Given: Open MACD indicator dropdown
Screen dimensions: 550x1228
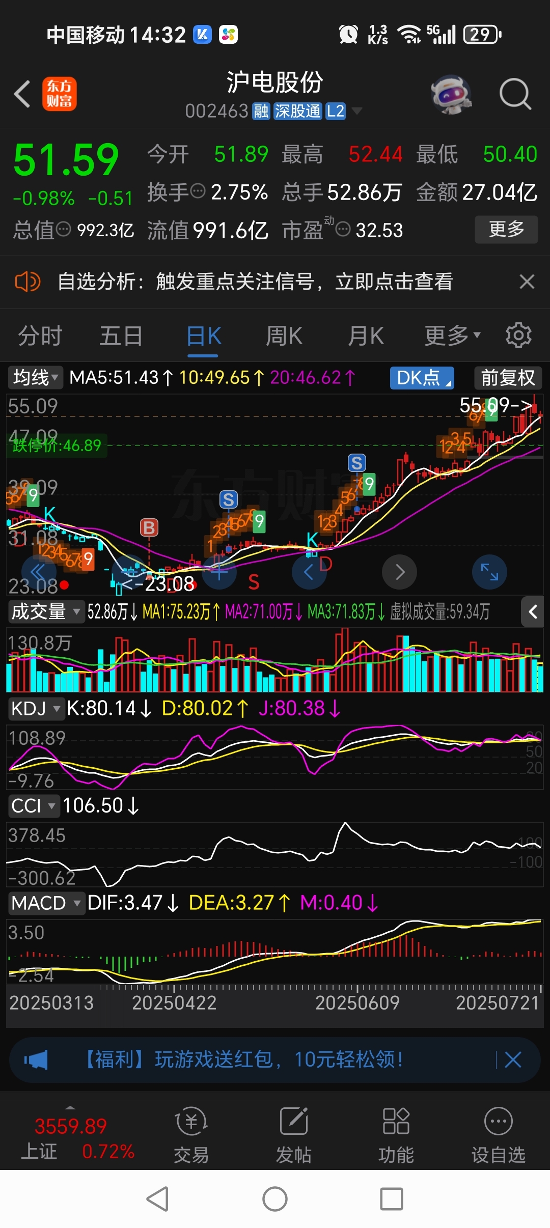Looking at the screenshot, I should pyautogui.click(x=46, y=903).
